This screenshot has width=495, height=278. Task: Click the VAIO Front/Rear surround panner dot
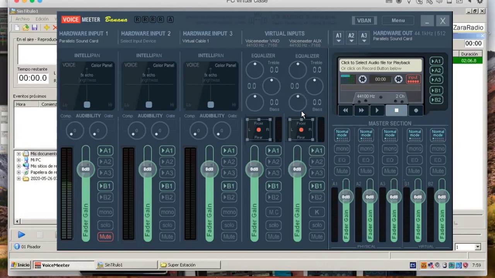(259, 130)
